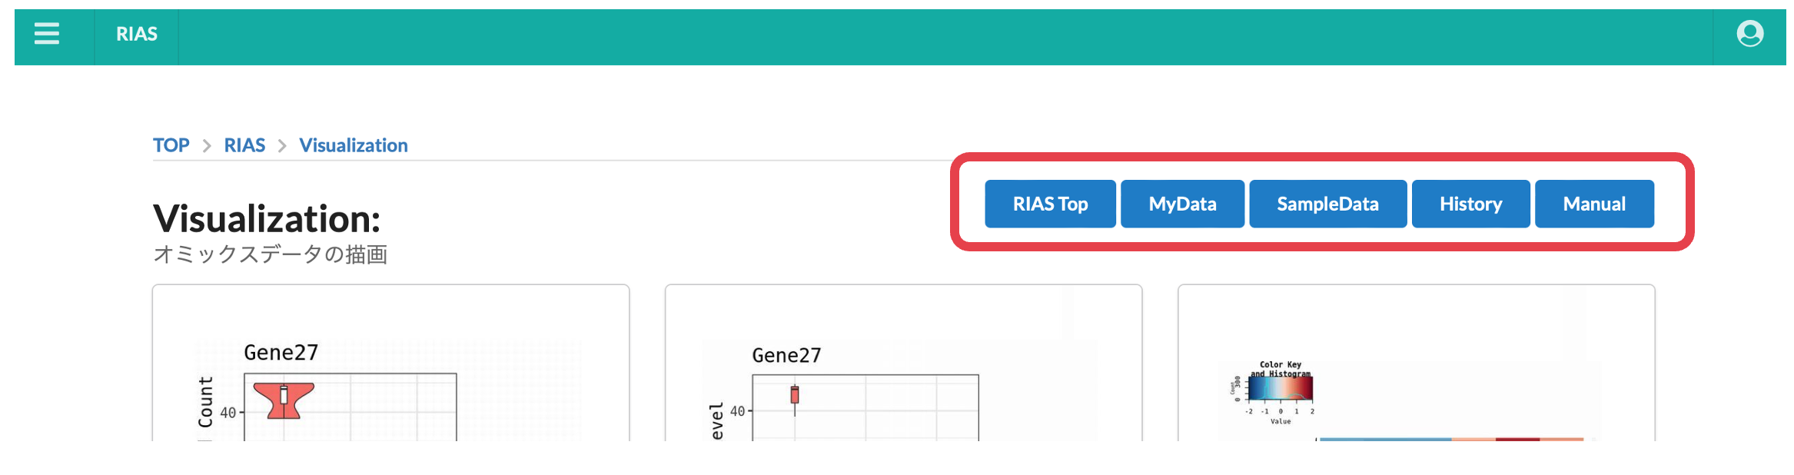Select the violin plot card thumbnail
The height and width of the screenshot is (475, 1794).
point(390,369)
